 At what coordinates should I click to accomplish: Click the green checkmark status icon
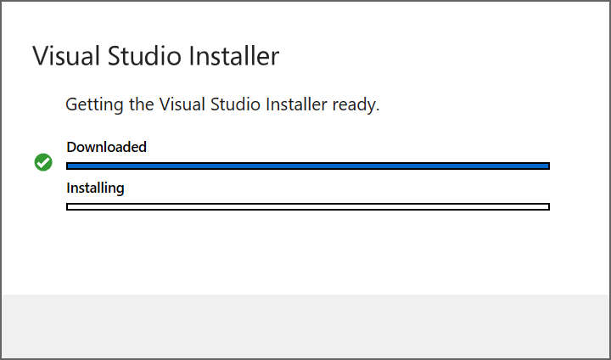coord(43,162)
